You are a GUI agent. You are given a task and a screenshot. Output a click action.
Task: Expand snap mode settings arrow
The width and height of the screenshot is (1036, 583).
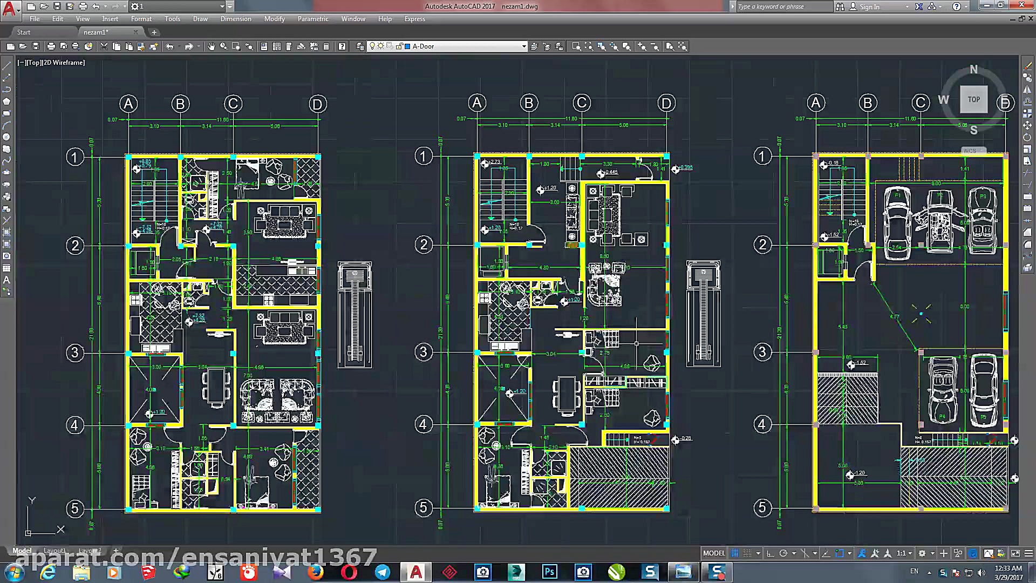758,553
